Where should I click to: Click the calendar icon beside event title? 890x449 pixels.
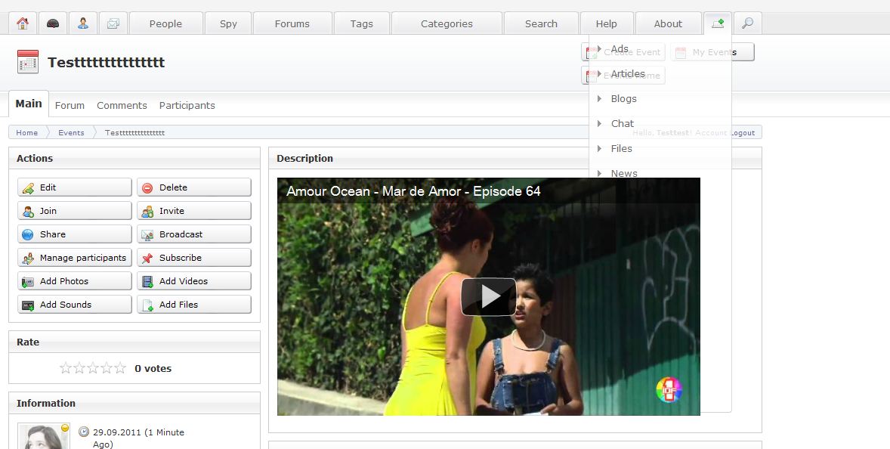click(28, 62)
